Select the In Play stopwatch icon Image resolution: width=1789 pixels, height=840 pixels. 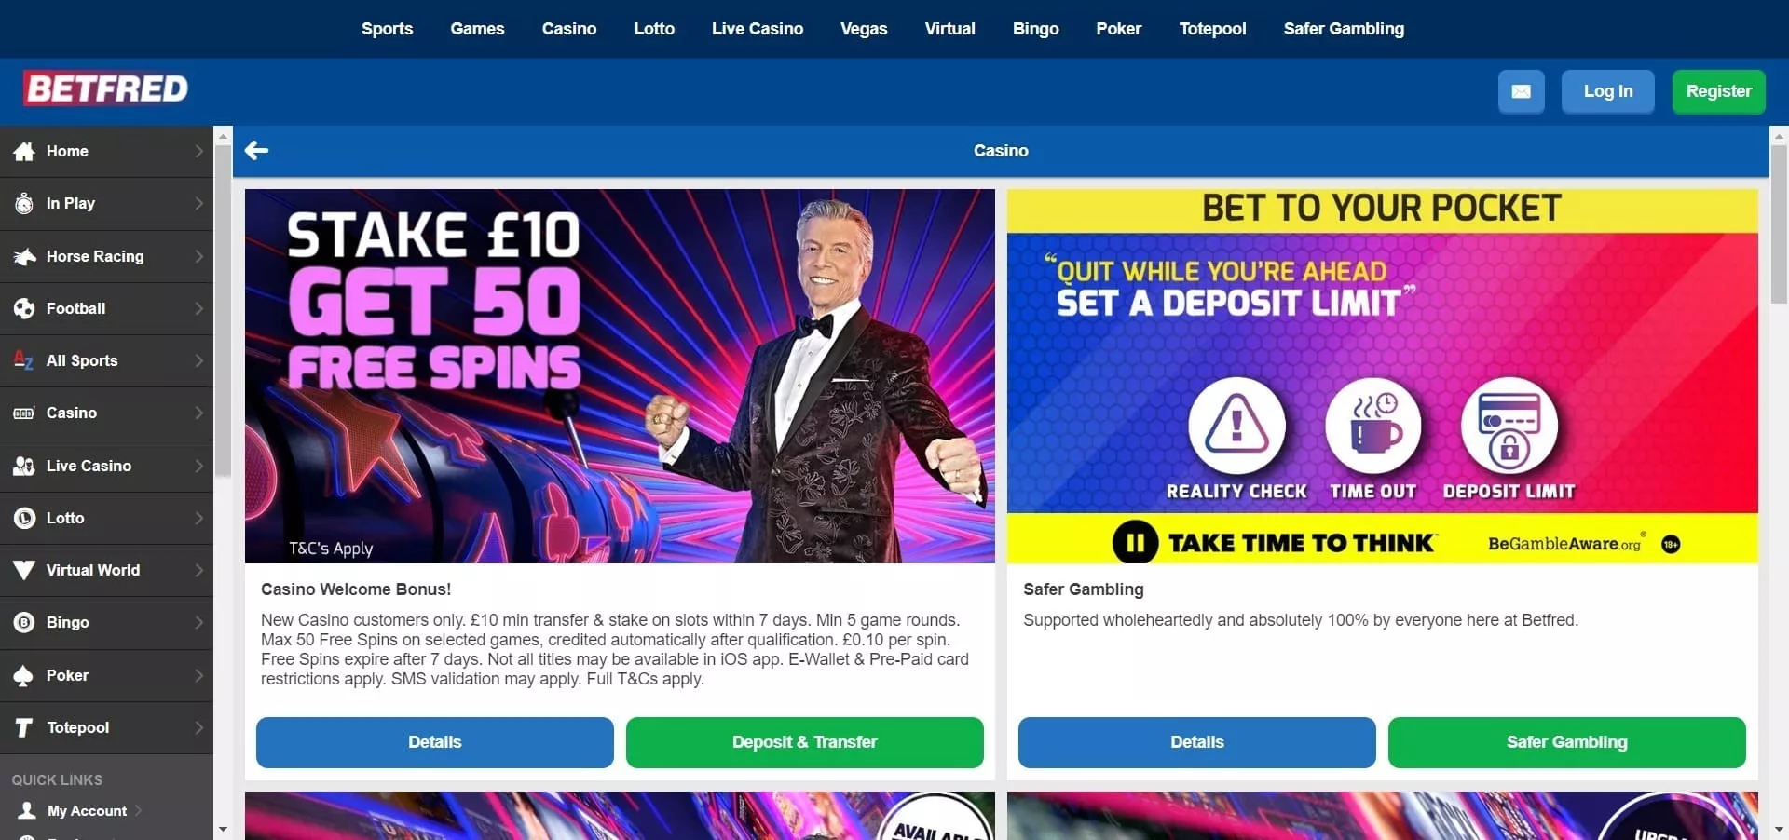coord(24,203)
